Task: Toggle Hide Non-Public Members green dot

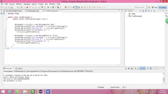Action: (x=151, y=11)
